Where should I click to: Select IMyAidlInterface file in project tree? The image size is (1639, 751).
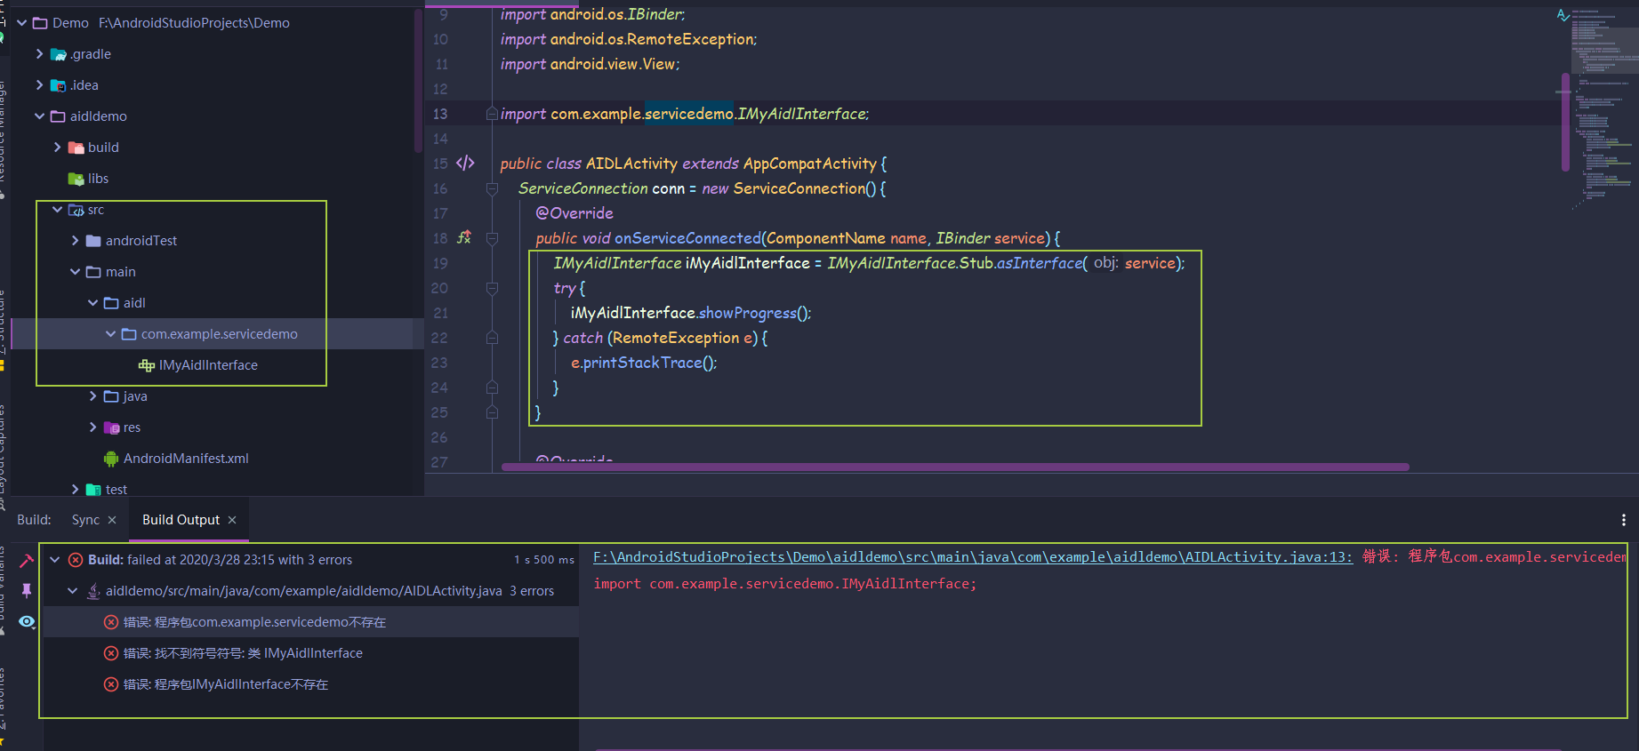[x=208, y=365]
